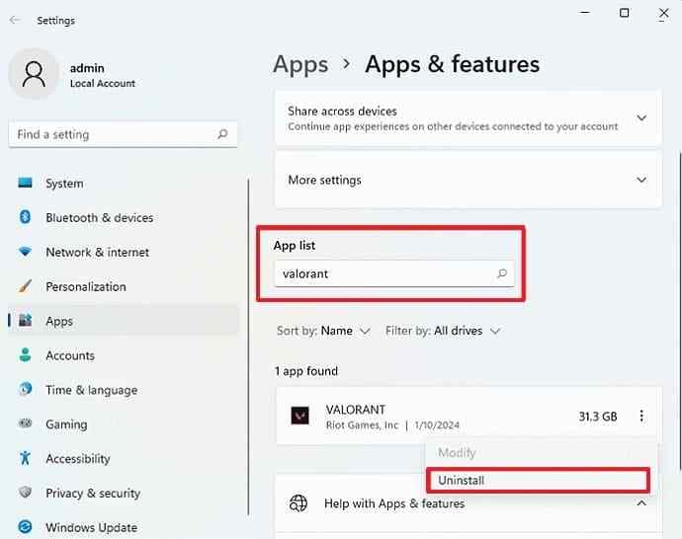Go to Personalization settings
682x539 pixels.
86,286
